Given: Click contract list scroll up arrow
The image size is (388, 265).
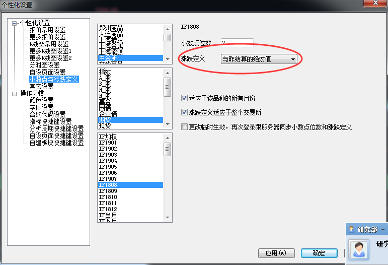Looking at the screenshot, I should [x=168, y=138].
